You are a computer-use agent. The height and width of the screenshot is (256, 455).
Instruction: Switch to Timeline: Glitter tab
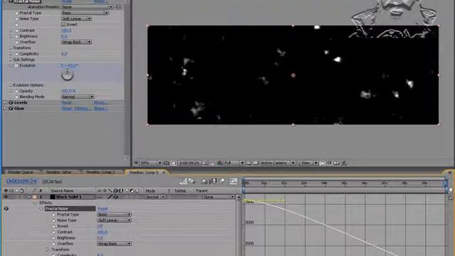pos(59,172)
